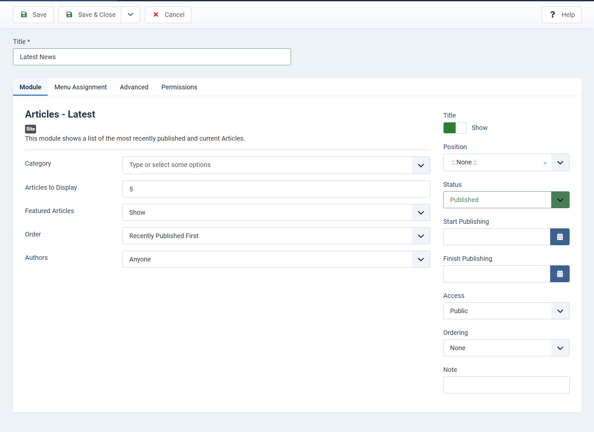Open the Order dropdown list
Screen dimensions: 594x432
click(x=421, y=236)
